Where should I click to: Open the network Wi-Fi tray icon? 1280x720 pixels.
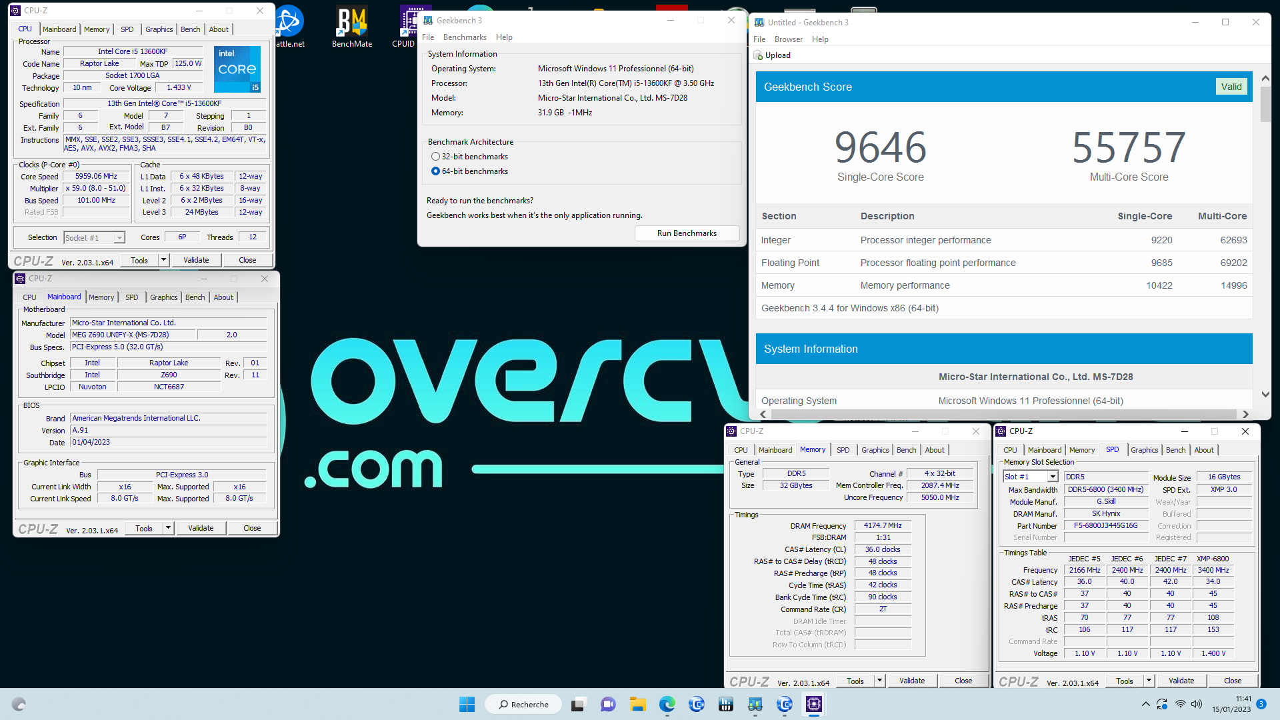(1180, 704)
